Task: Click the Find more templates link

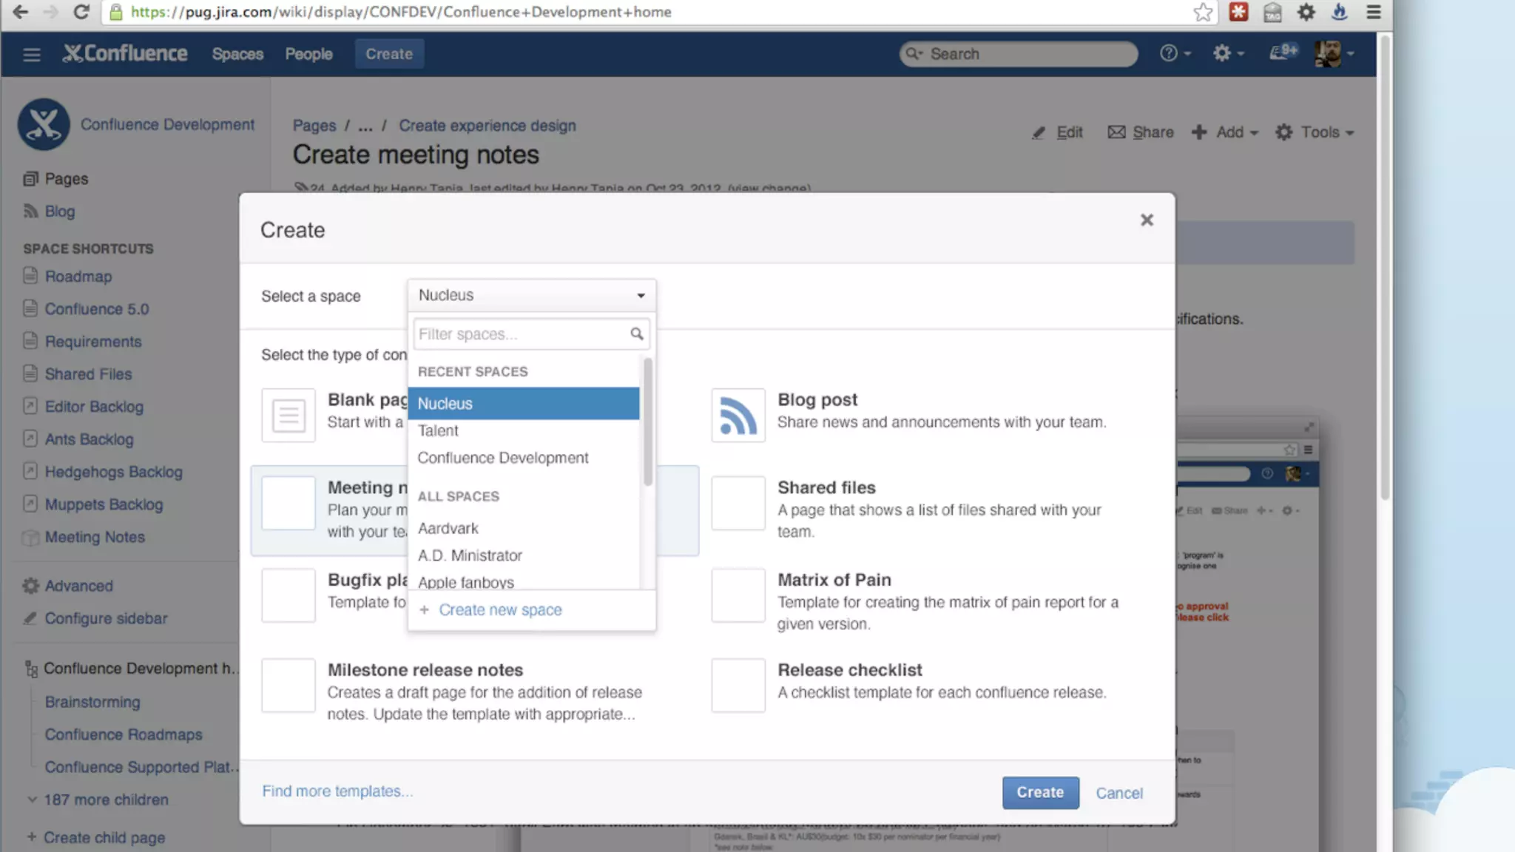Action: tap(337, 791)
